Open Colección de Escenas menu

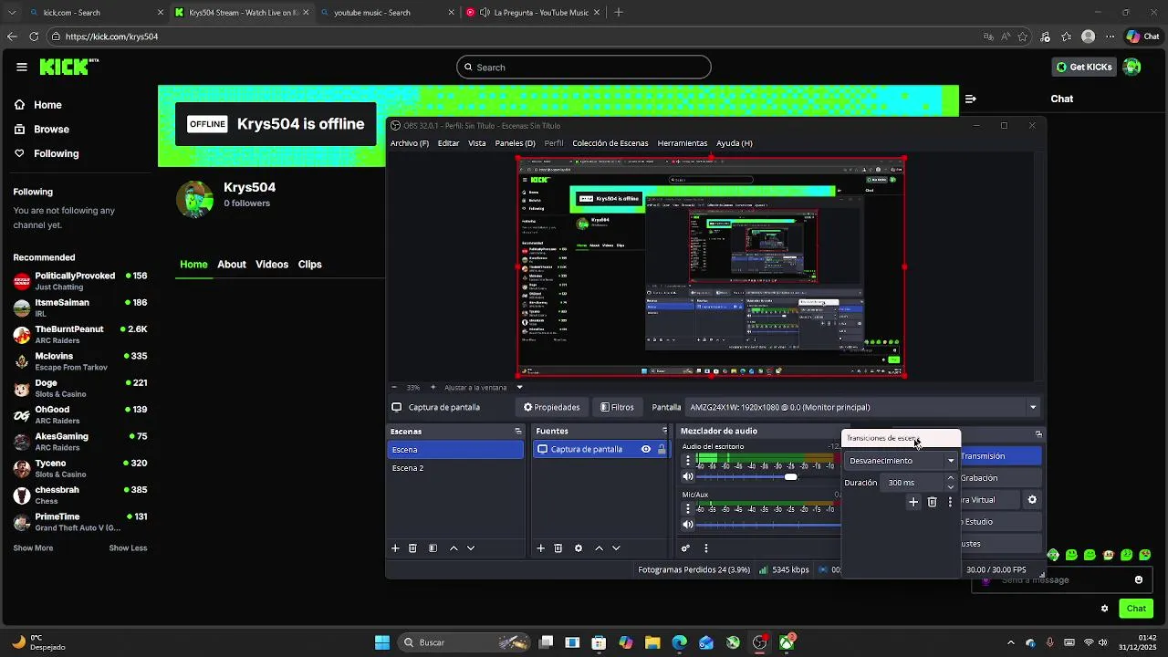pyautogui.click(x=610, y=143)
